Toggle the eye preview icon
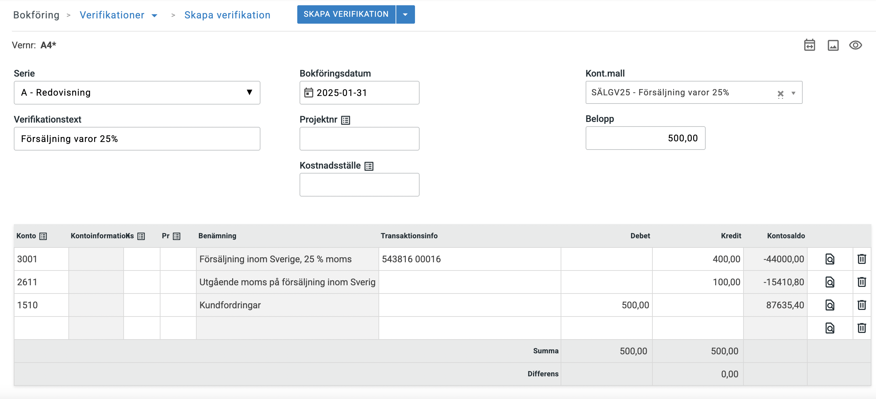The width and height of the screenshot is (876, 399). click(x=855, y=45)
